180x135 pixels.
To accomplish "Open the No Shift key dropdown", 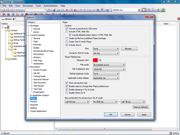I will [105, 102].
